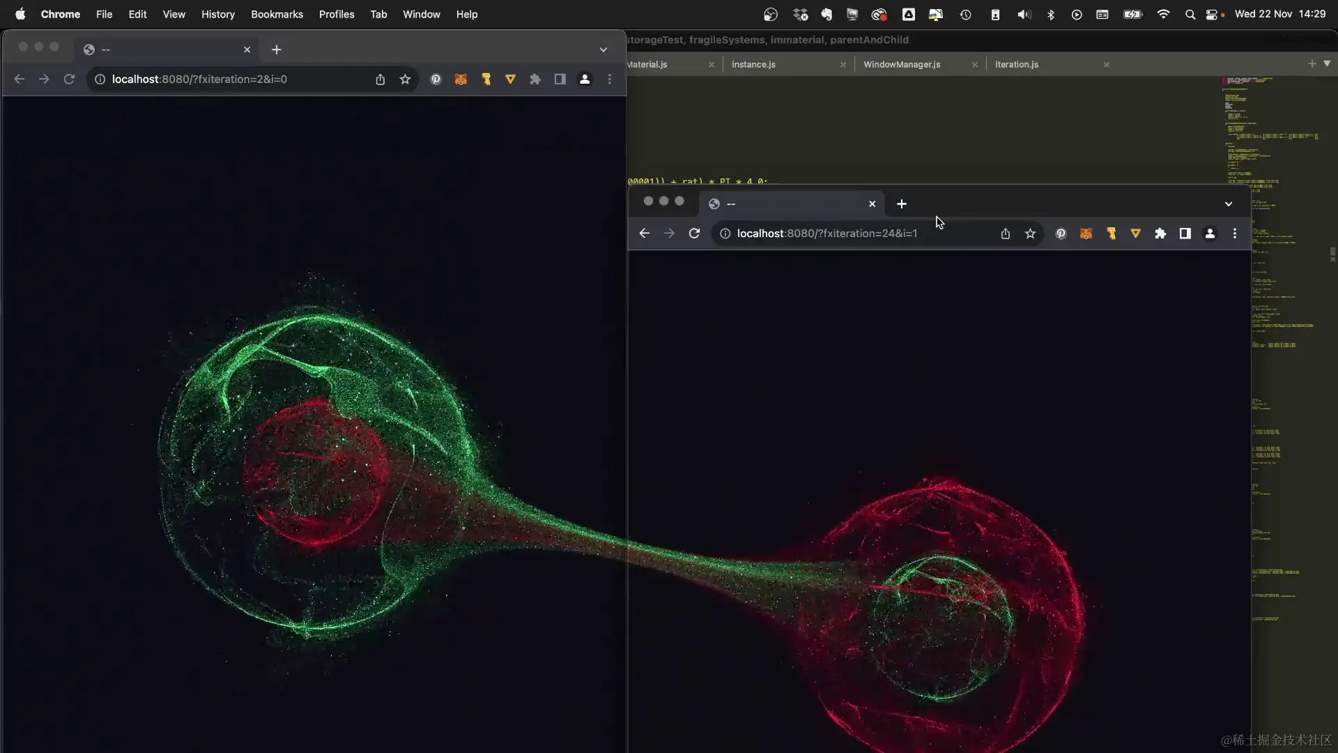Open the Extensions puzzle icon in right window

coord(1160,234)
